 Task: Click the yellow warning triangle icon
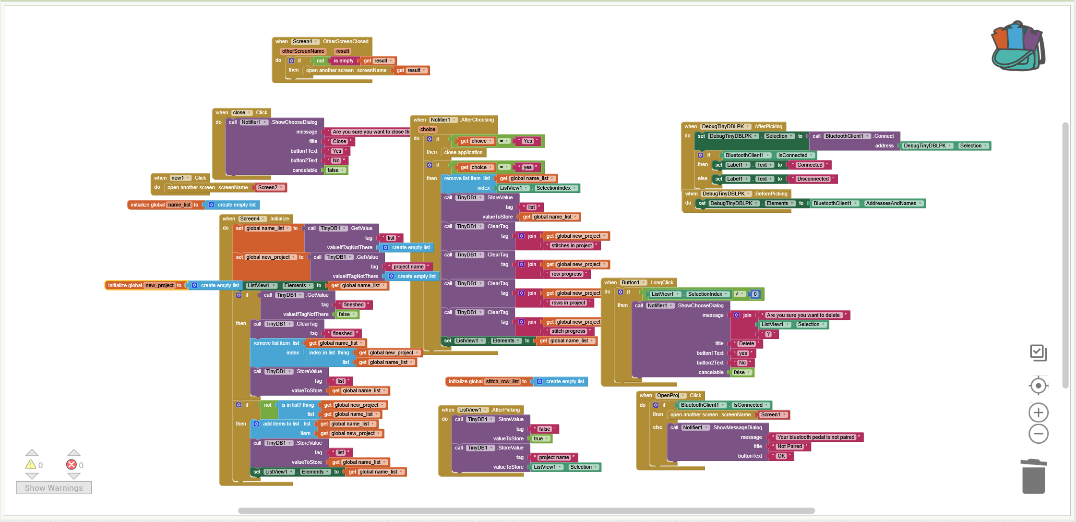pos(31,464)
